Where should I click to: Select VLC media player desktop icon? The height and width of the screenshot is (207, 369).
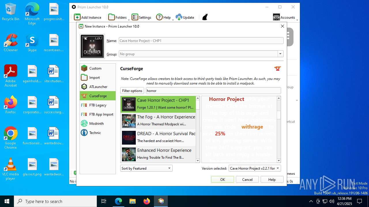11,169
